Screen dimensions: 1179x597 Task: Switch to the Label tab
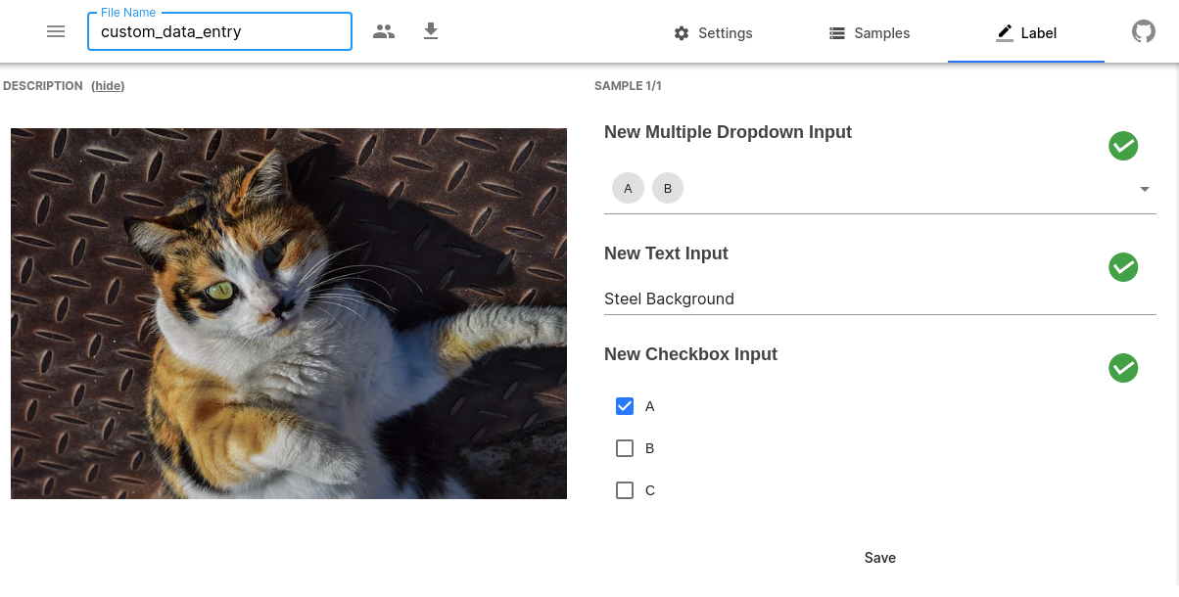[x=1025, y=33]
